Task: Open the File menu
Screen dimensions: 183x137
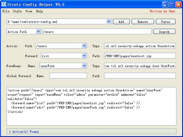Action: tap(6, 11)
